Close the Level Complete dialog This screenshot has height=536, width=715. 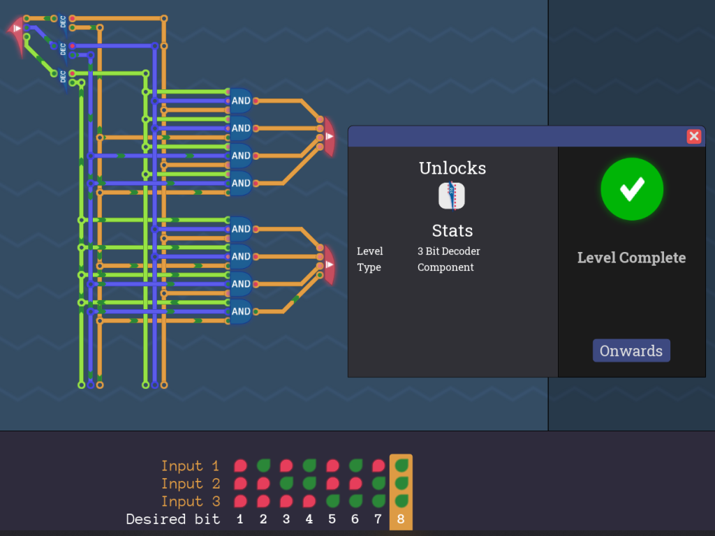[694, 137]
